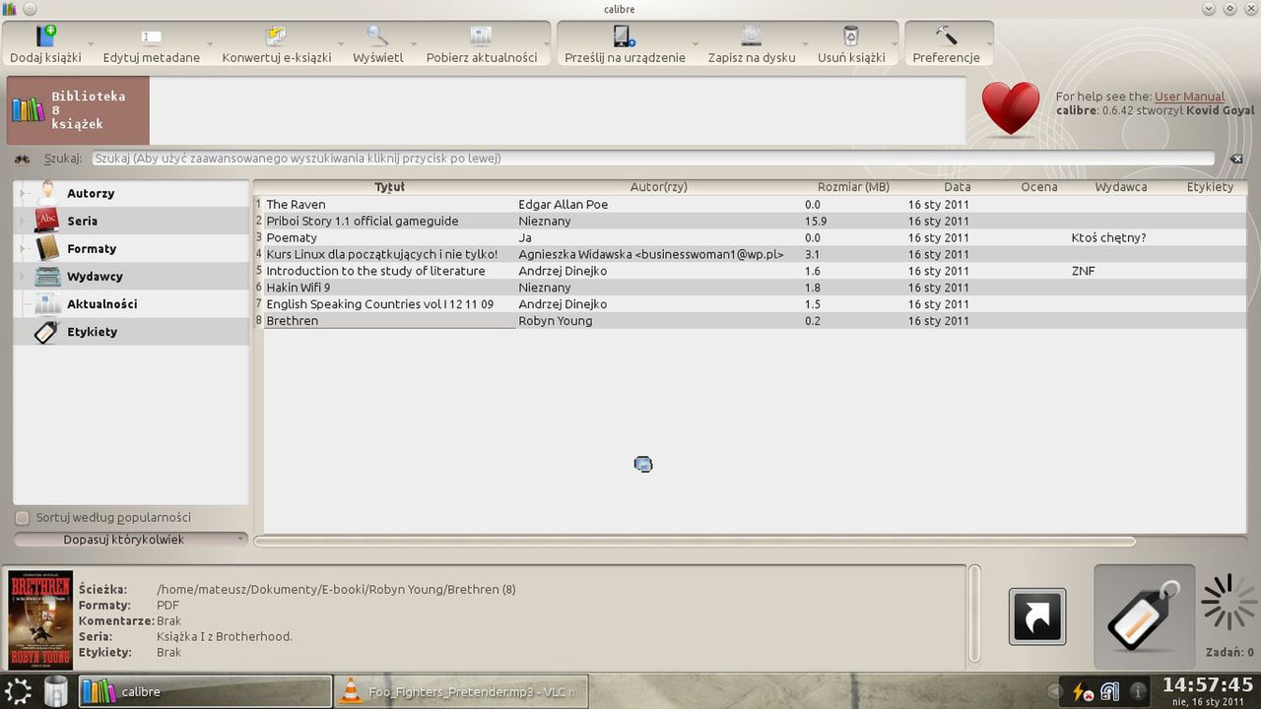Sort by the Tytuł column header
1261x709 pixels.
pyautogui.click(x=389, y=186)
